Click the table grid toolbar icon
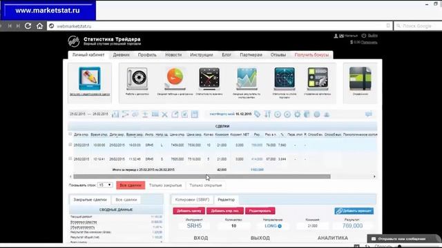Image resolution: width=442 pixels, height=248 pixels. point(155,114)
